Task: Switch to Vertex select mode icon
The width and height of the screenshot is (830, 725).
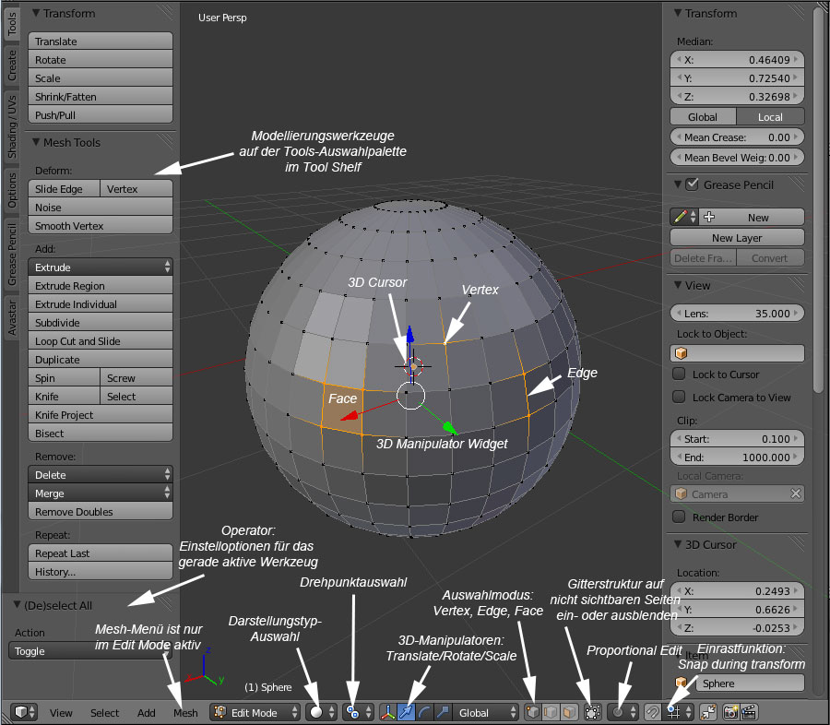Action: pos(534,712)
